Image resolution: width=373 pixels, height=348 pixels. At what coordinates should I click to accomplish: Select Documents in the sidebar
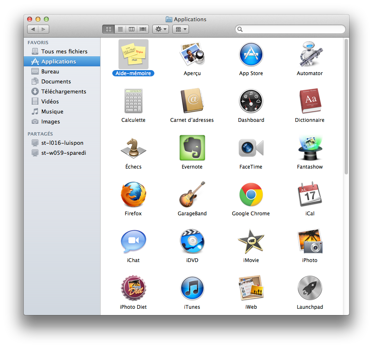[x=56, y=81]
